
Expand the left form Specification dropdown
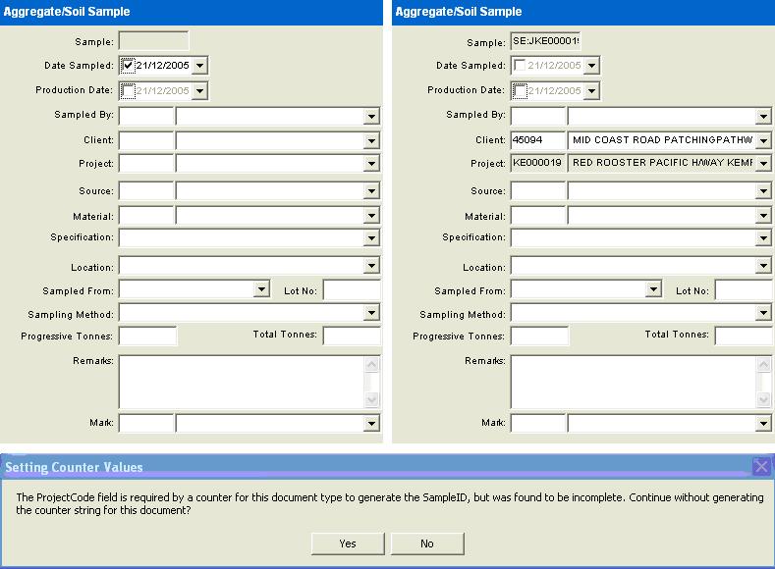[x=370, y=238]
